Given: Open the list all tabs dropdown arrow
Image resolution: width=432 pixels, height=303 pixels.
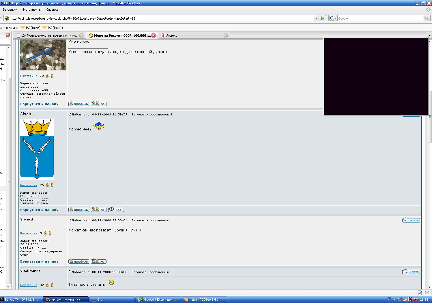Looking at the screenshot, I should tap(429, 35).
